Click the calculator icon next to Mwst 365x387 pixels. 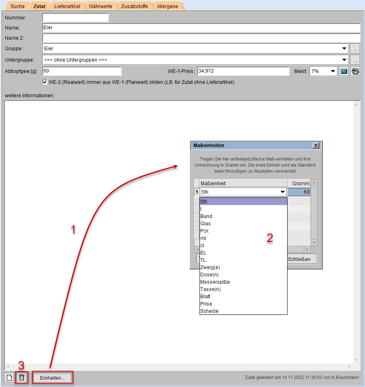click(x=344, y=72)
